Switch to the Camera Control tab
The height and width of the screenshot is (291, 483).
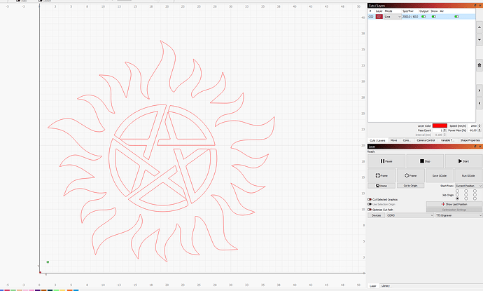(426, 140)
